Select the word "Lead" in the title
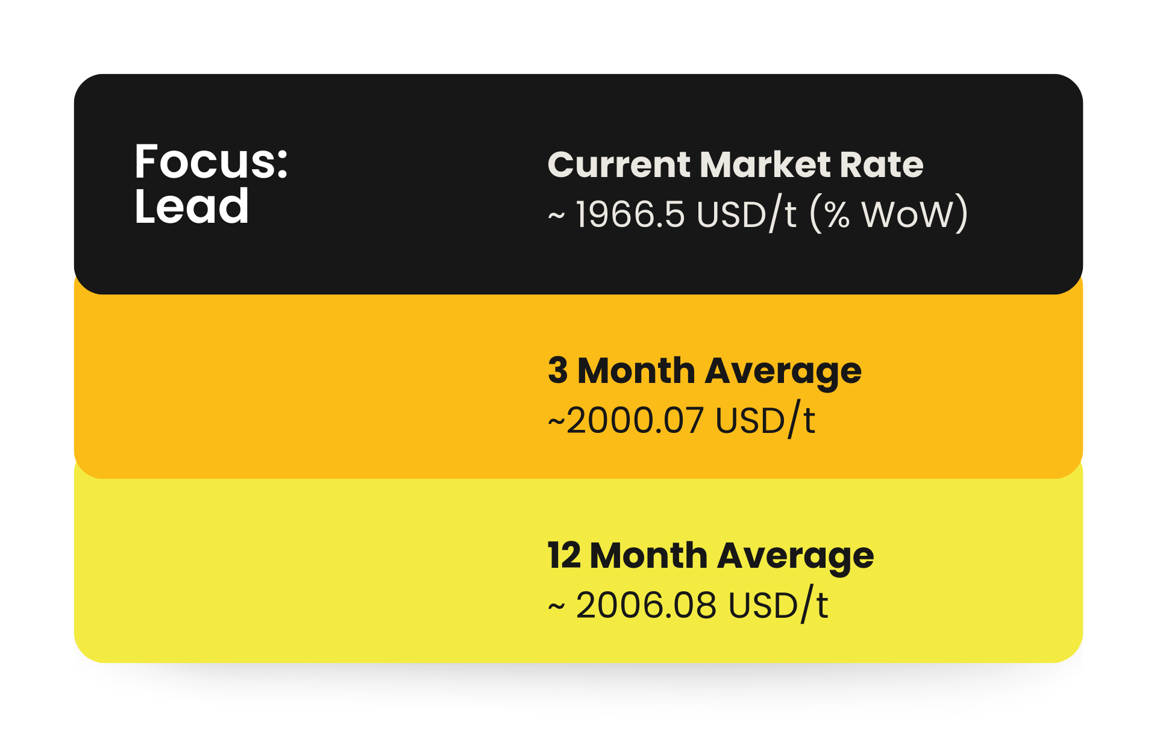 192,207
